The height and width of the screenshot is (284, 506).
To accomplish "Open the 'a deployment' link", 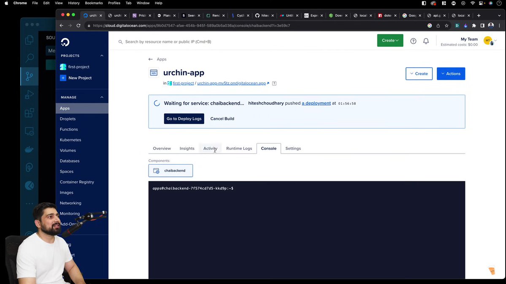I will 316,103.
